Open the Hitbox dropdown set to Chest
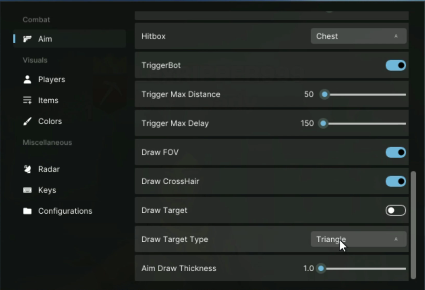The width and height of the screenshot is (425, 290). coord(358,36)
